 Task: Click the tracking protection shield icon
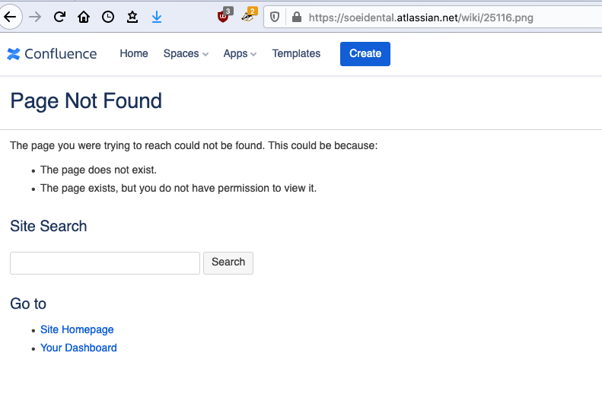(x=275, y=17)
